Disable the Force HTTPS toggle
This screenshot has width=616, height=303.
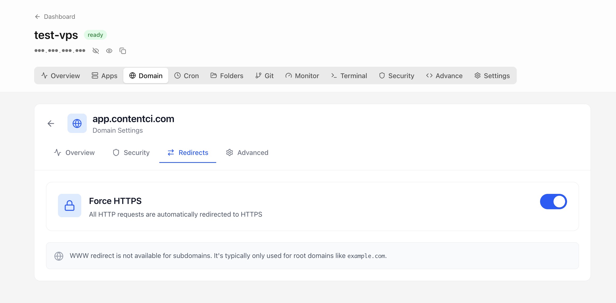click(553, 202)
